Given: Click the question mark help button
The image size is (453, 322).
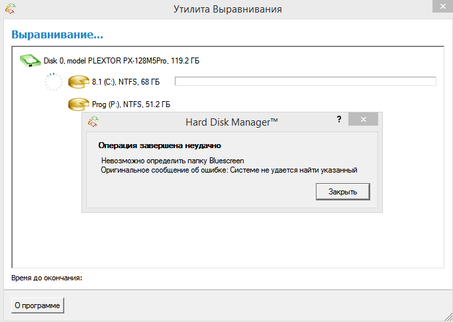Looking at the screenshot, I should coord(339,120).
